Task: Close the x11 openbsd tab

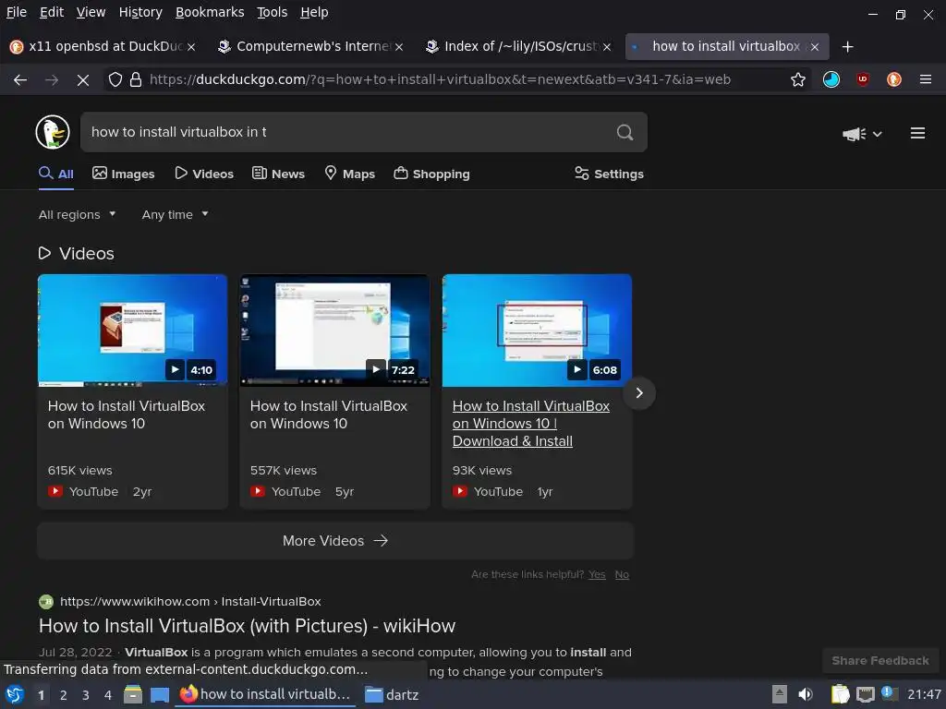Action: point(190,47)
